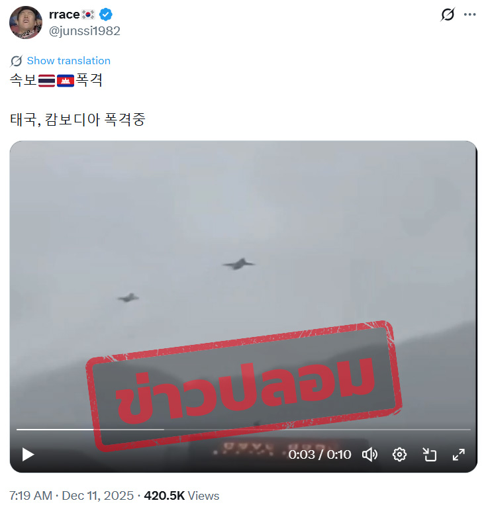Mute the video with speaker icon
The image size is (488, 517).
click(x=369, y=455)
